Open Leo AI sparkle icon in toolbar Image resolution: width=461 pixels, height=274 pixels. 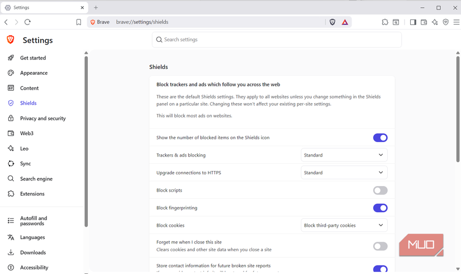[x=435, y=22]
